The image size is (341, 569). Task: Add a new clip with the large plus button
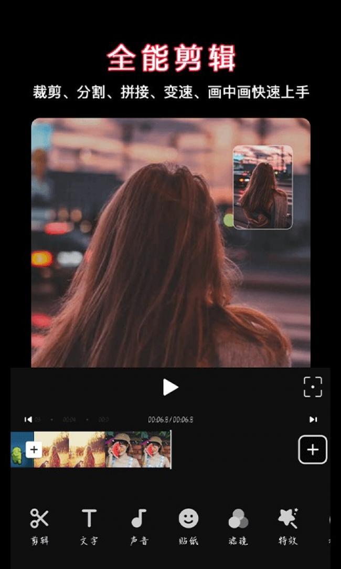pyautogui.click(x=313, y=450)
